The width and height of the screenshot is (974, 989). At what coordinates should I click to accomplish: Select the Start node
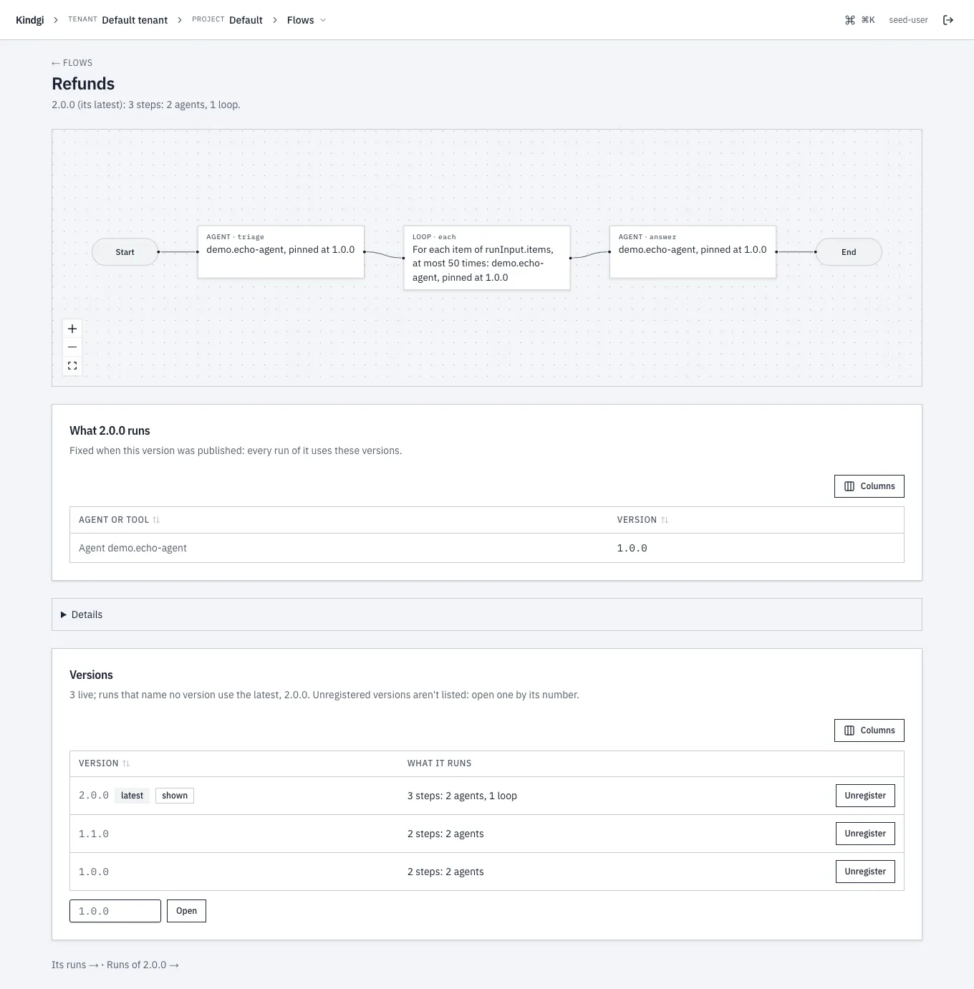click(125, 252)
